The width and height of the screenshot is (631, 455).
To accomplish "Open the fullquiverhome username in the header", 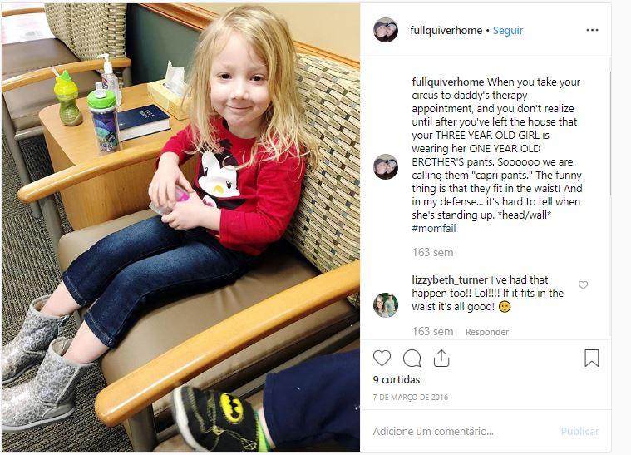I will pyautogui.click(x=446, y=30).
